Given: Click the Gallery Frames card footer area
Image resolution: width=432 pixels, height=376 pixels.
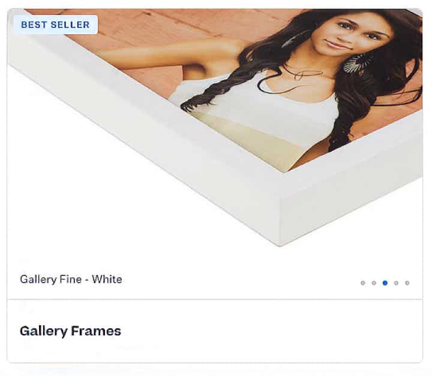Looking at the screenshot, I should [x=215, y=331].
